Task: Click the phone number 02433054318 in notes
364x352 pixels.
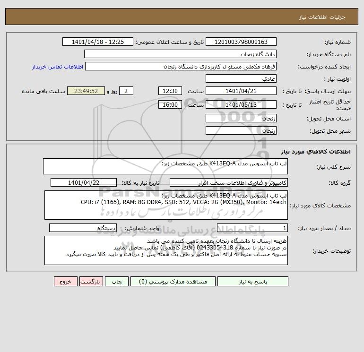Action: click(215, 248)
